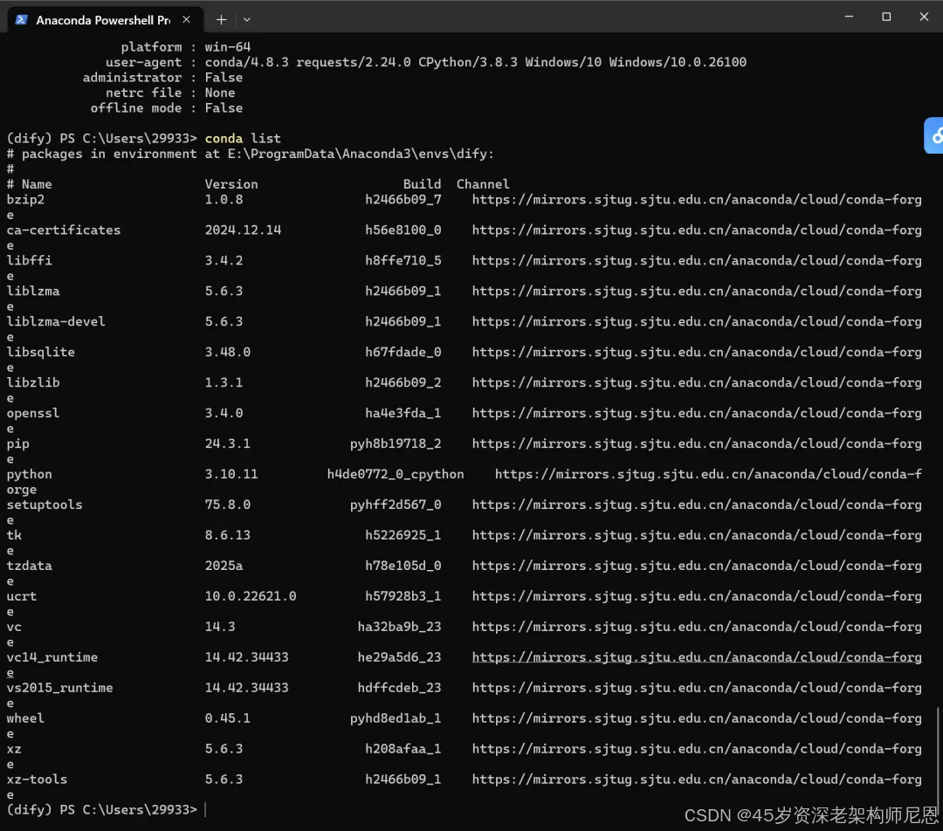Click build string h4de0772_0_cpython

(x=396, y=475)
